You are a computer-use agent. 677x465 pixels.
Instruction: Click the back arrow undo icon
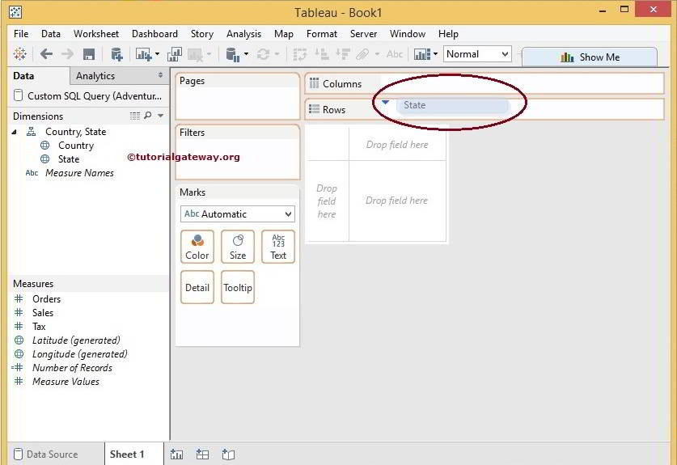tap(46, 54)
